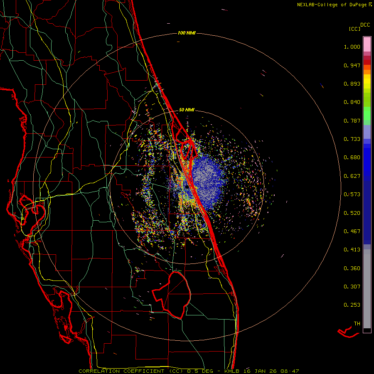
Task: Click the 0.467 scale value
Action: [x=352, y=231]
